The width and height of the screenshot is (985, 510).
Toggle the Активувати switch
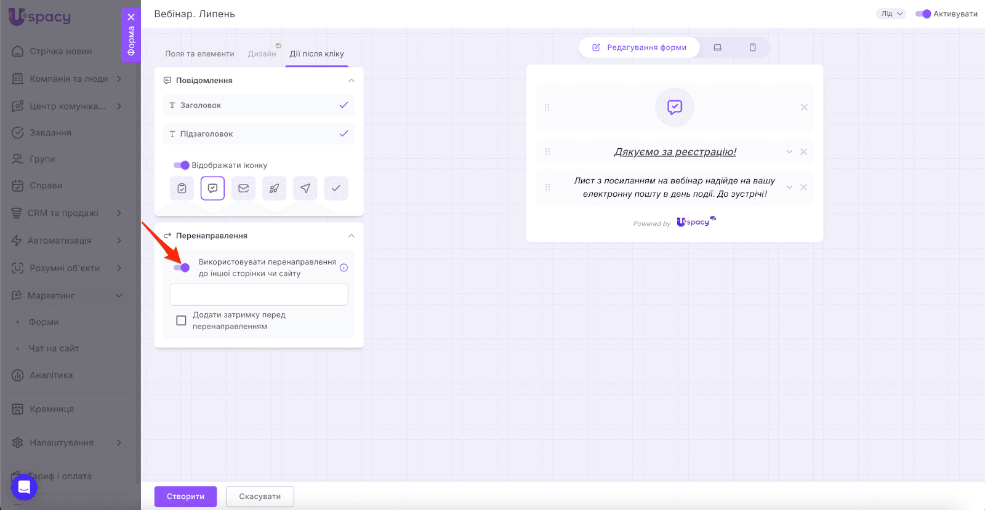click(923, 14)
